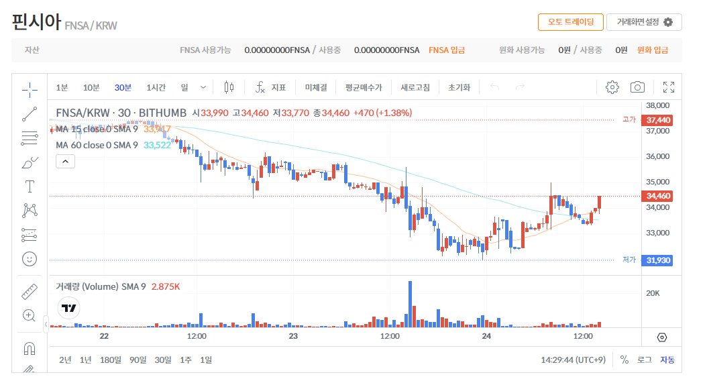The image size is (707, 383).
Task: Set the range to 90일
Action: click(x=138, y=360)
